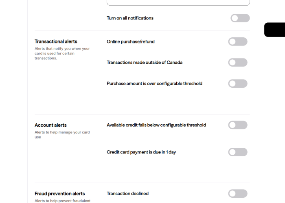Click the black tab on the right edge
The image size is (285, 203).
pyautogui.click(x=275, y=30)
